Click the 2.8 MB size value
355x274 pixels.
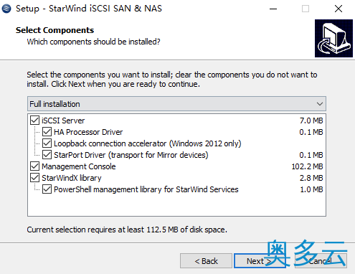[311, 178]
